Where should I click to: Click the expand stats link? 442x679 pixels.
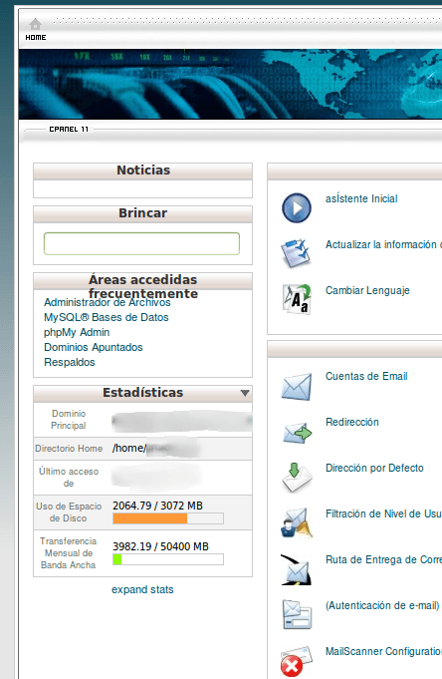click(142, 590)
